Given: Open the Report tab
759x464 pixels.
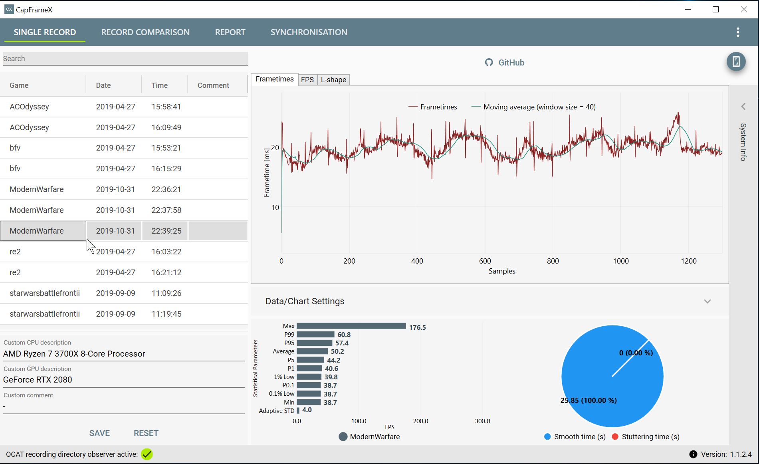Looking at the screenshot, I should pos(230,32).
